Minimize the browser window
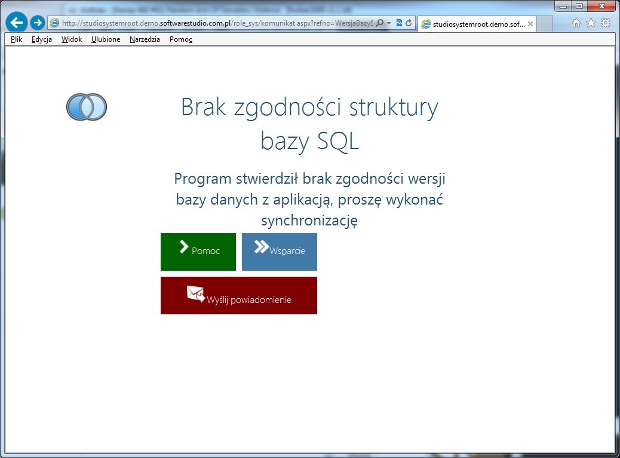The height and width of the screenshot is (458, 620). [563, 6]
